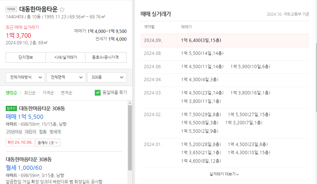Click 1억 3,650(21일,1층) in the 2024.01. row
The width and height of the screenshot is (317, 184).
pyautogui.click(x=201, y=153)
